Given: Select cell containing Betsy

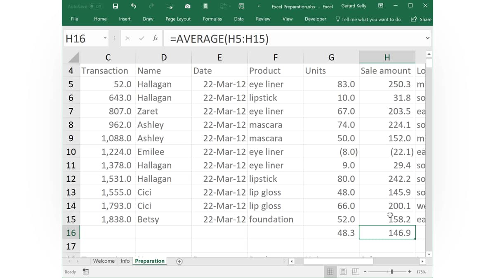Looking at the screenshot, I should pos(164,219).
